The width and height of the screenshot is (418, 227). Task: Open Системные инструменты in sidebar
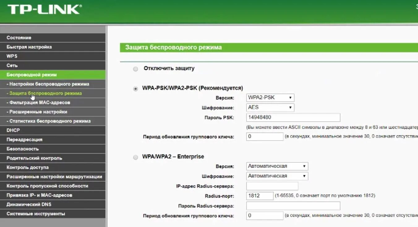tap(53, 214)
